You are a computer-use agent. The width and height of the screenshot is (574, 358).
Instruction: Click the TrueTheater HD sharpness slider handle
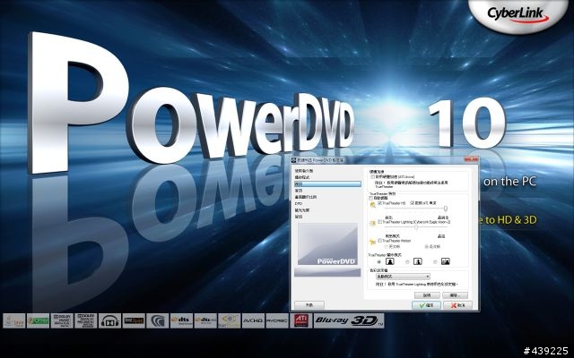(x=446, y=209)
